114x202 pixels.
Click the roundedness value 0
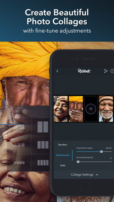pyautogui.click(x=111, y=158)
